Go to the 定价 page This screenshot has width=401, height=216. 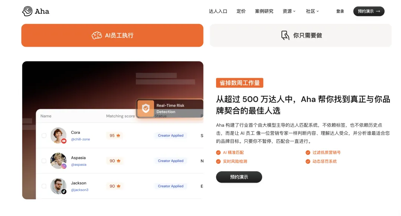tap(241, 11)
